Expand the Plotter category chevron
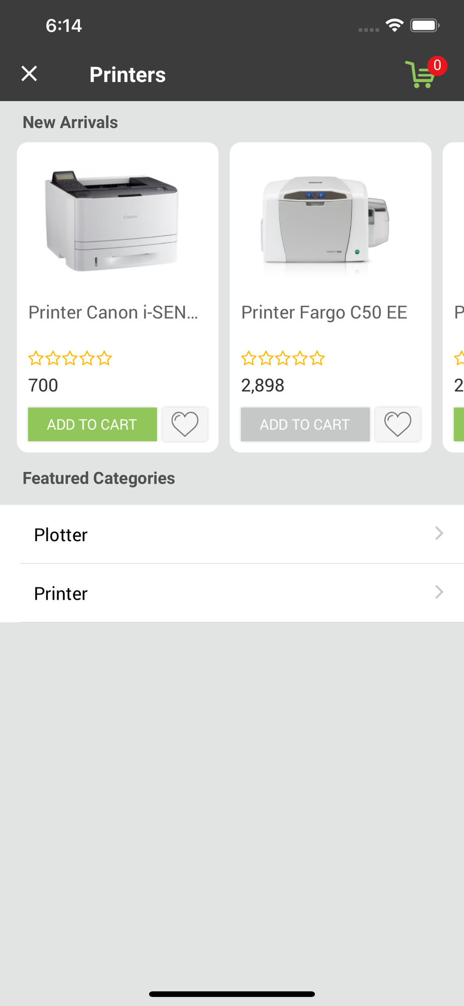The image size is (464, 1006). click(x=439, y=533)
